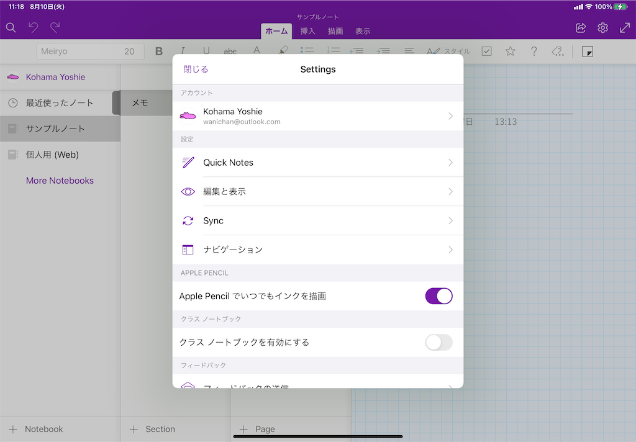
Task: Select サンプルノート notebook
Action: pyautogui.click(x=60, y=129)
